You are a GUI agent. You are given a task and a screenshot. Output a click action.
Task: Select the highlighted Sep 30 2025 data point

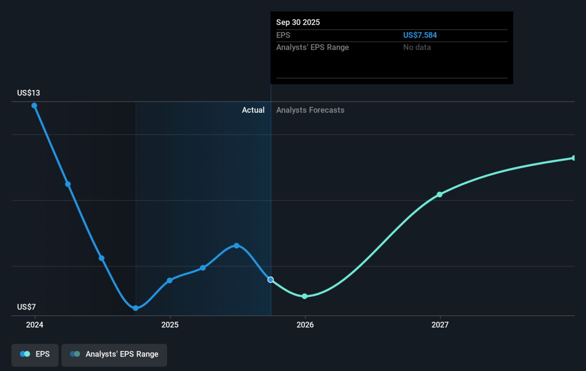click(271, 280)
